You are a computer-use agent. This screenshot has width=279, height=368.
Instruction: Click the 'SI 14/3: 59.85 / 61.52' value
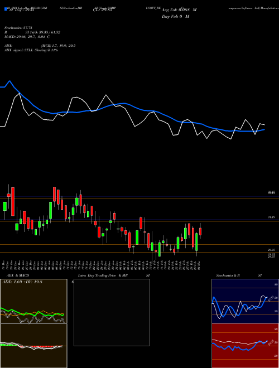tap(43, 32)
